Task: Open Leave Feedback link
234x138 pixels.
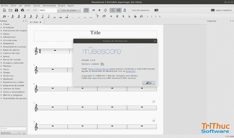Action: [221, 10]
